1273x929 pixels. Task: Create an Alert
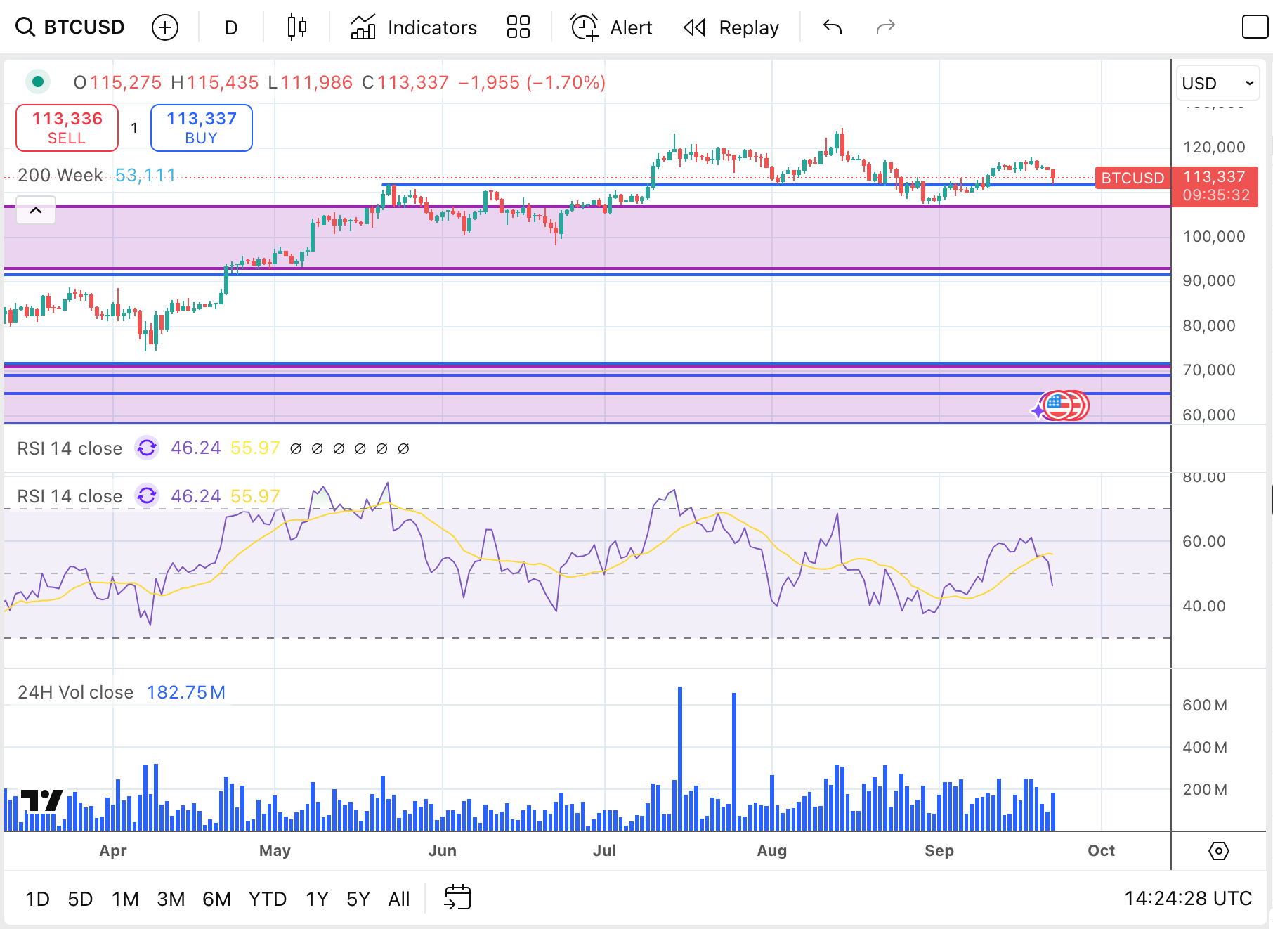pos(611,27)
